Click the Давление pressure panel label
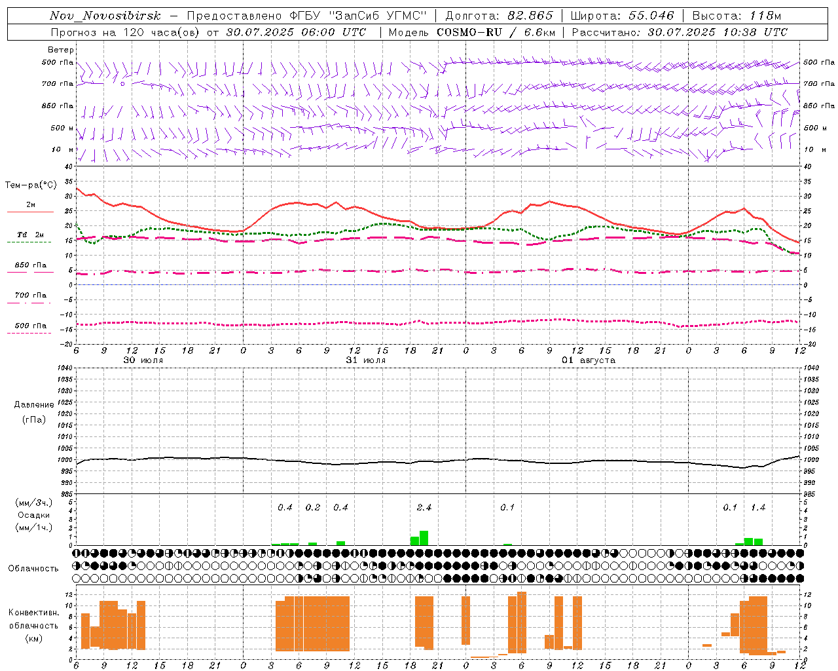The width and height of the screenshot is (838, 671). click(34, 404)
